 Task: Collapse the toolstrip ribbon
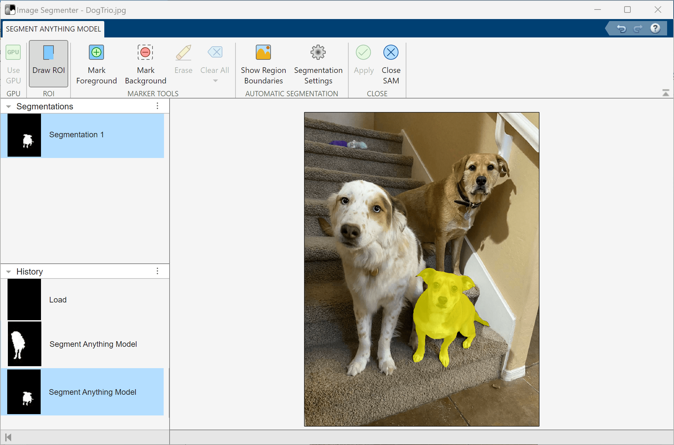pos(665,93)
